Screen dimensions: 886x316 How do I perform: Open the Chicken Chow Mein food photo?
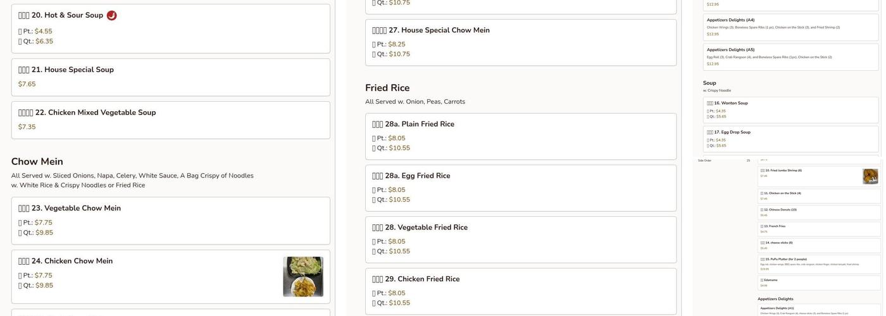click(303, 276)
